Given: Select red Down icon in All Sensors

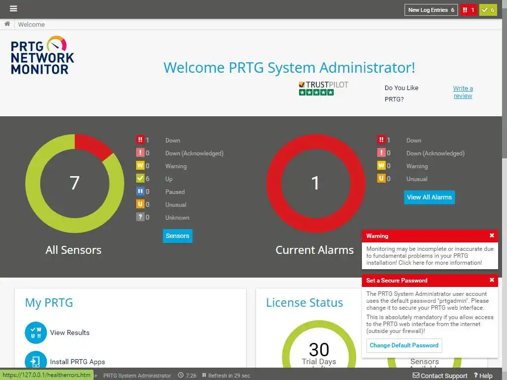Looking at the screenshot, I should [140, 140].
